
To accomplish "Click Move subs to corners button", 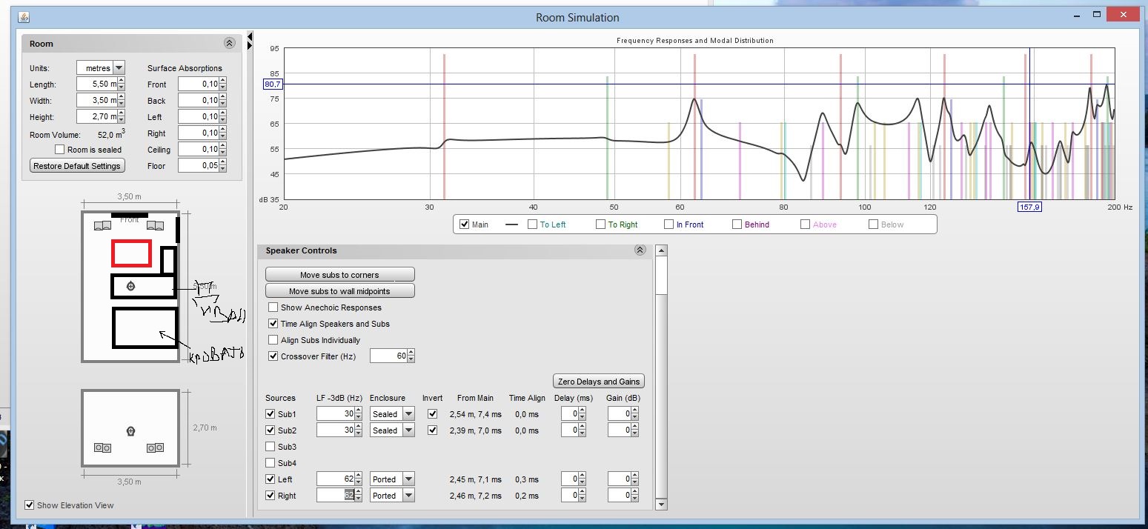I will [x=339, y=275].
